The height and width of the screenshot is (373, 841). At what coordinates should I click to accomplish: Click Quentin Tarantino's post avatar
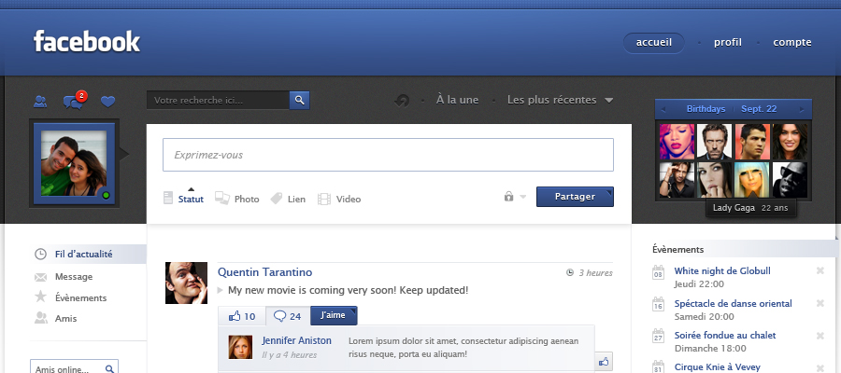[x=186, y=283]
